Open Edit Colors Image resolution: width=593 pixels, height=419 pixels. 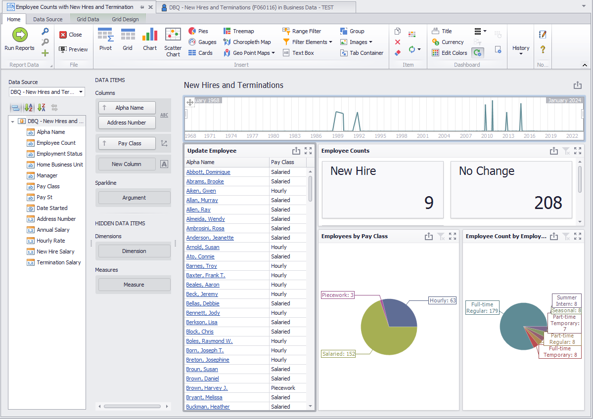point(449,53)
